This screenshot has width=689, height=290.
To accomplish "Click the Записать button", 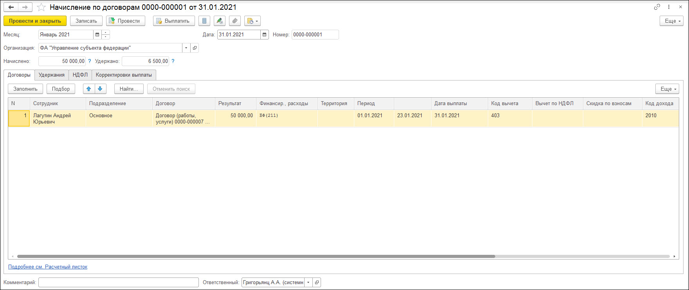I will tap(86, 21).
